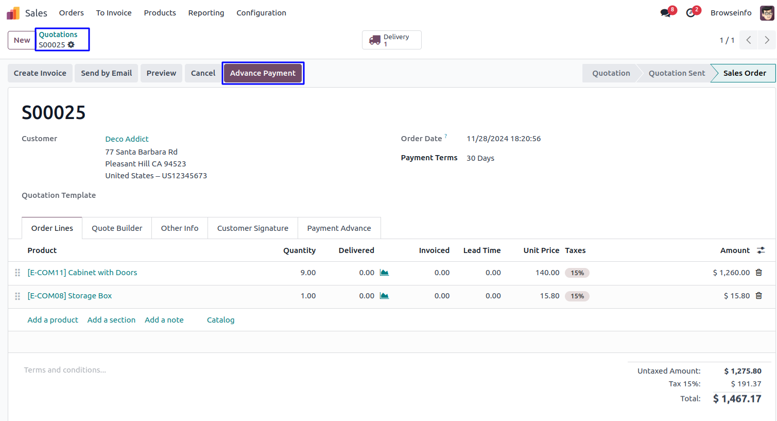Switch to the Other Info tab
Image resolution: width=777 pixels, height=421 pixels.
[x=179, y=228]
